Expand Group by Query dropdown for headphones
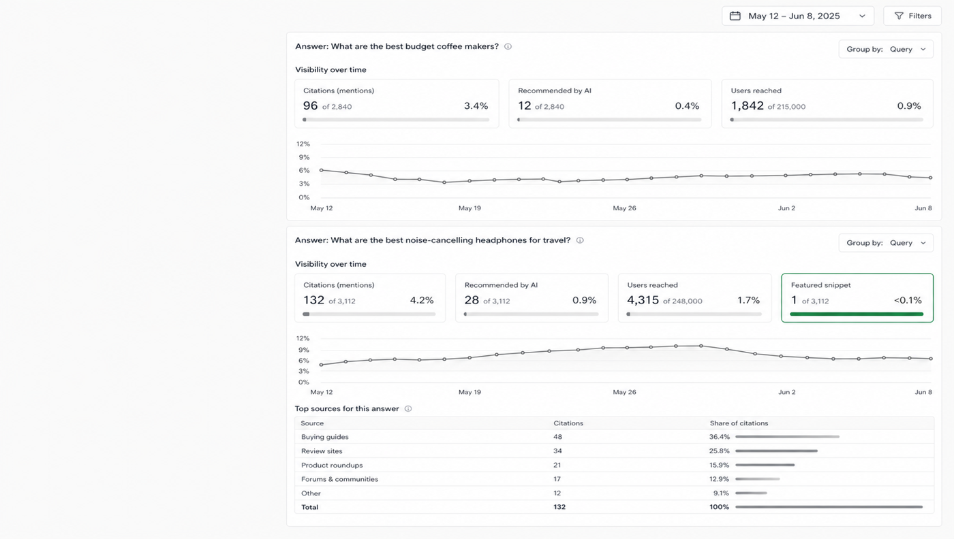 886,243
